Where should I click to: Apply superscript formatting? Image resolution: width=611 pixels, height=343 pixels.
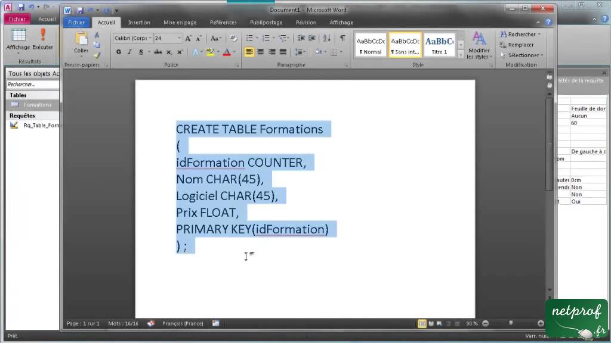pyautogui.click(x=180, y=52)
